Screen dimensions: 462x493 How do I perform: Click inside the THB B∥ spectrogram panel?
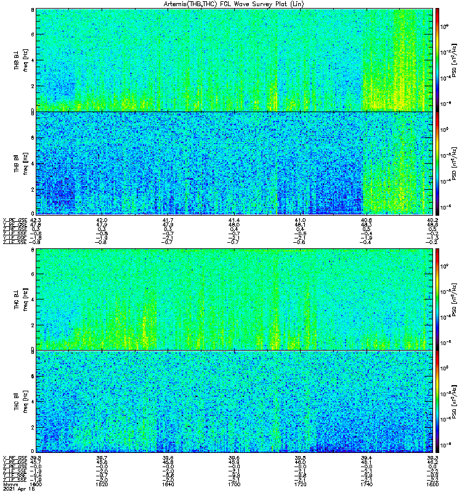234,163
